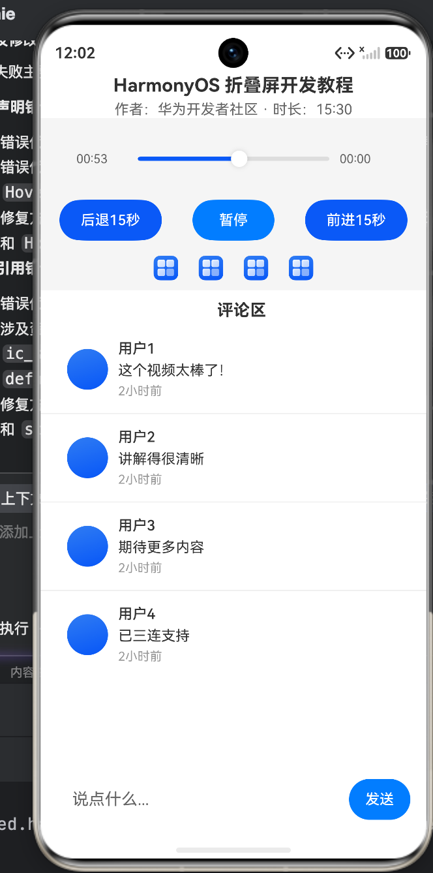Tap the battery 100 indicator in status bar
The height and width of the screenshot is (873, 433).
(397, 54)
